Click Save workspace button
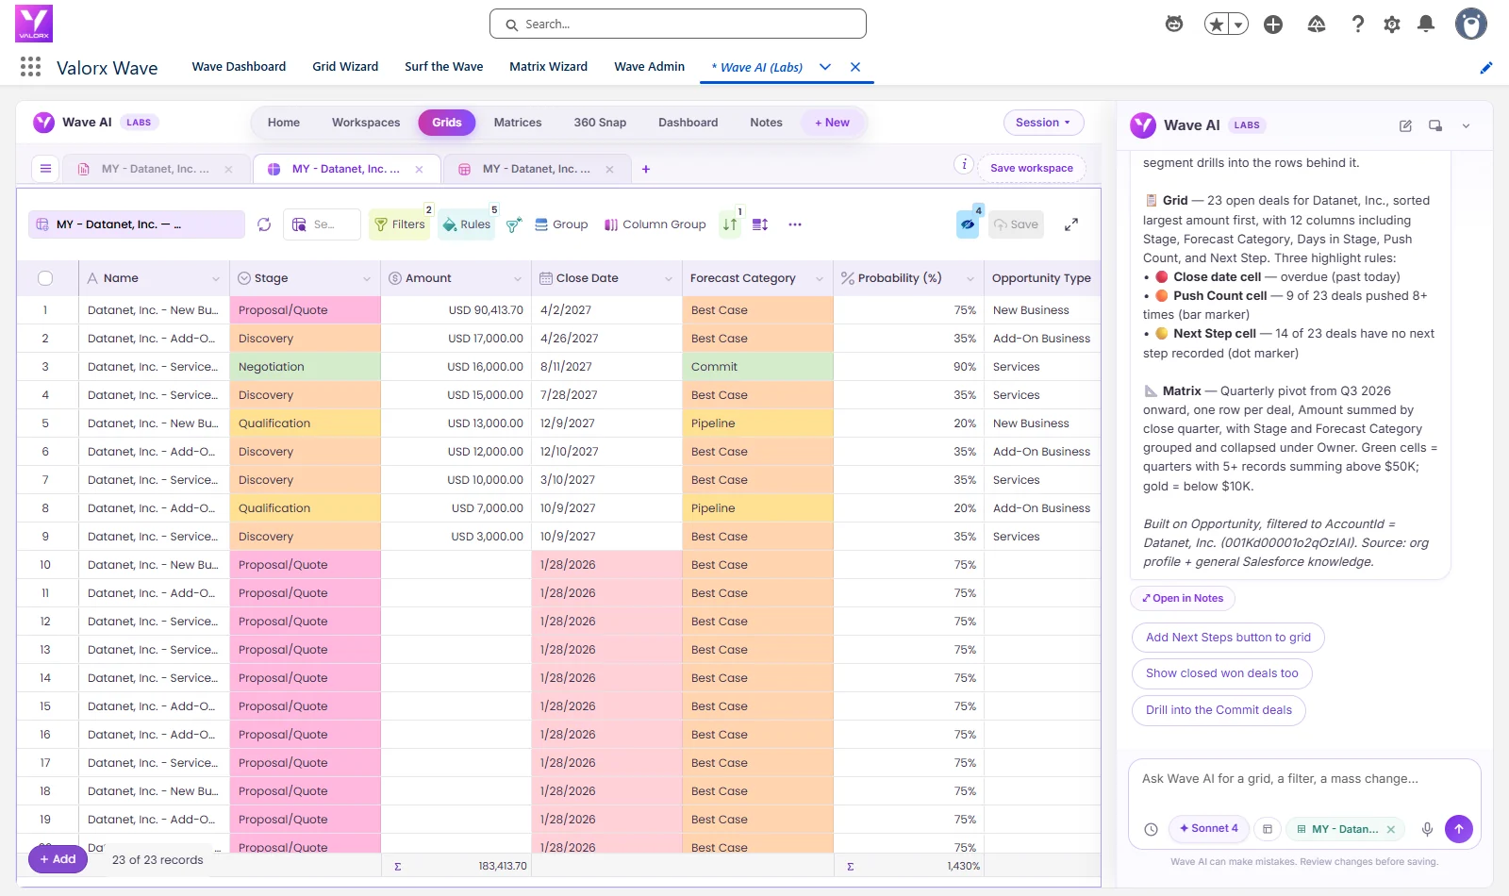1509x896 pixels. [x=1032, y=168]
